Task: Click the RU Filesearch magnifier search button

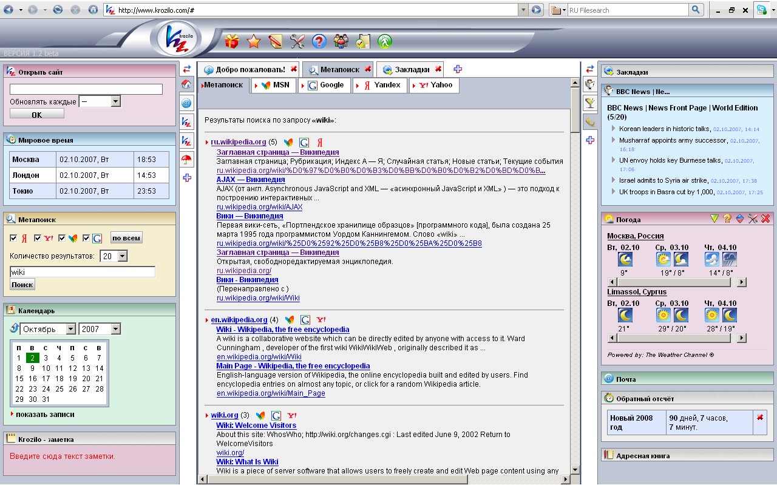Action: [696, 10]
